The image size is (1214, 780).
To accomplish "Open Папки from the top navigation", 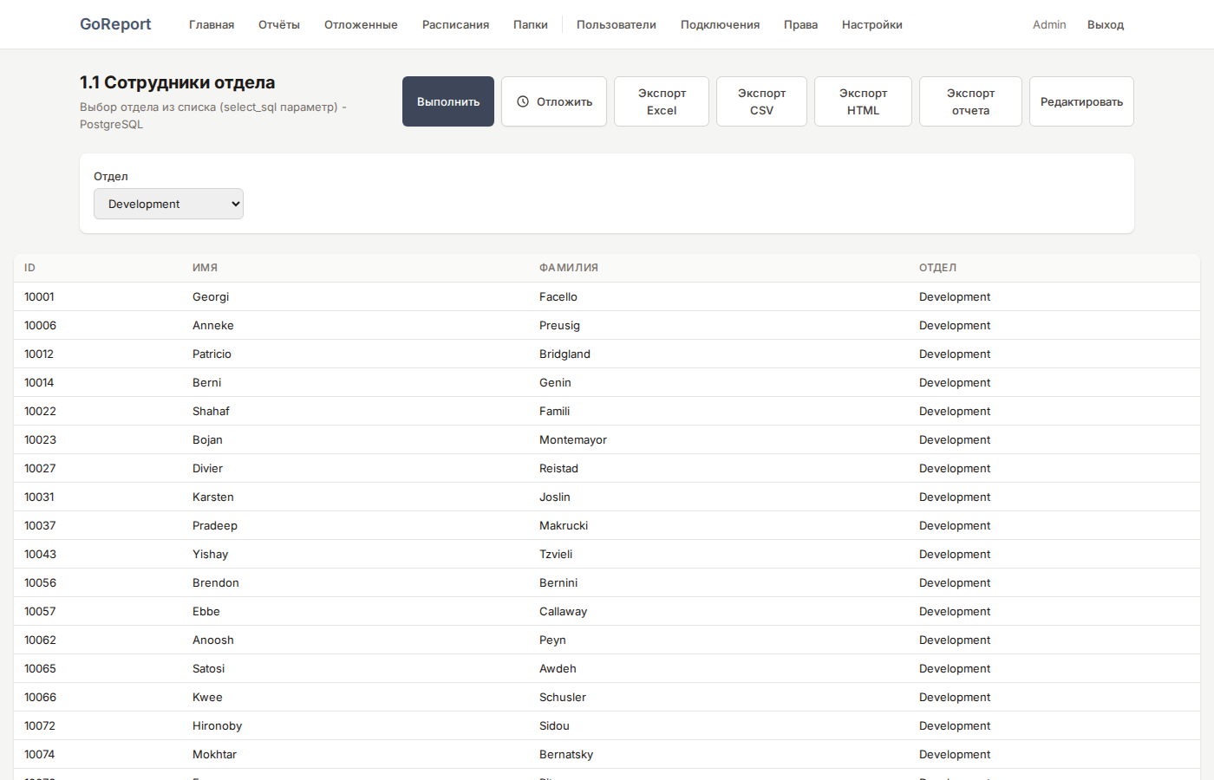I will tap(530, 24).
